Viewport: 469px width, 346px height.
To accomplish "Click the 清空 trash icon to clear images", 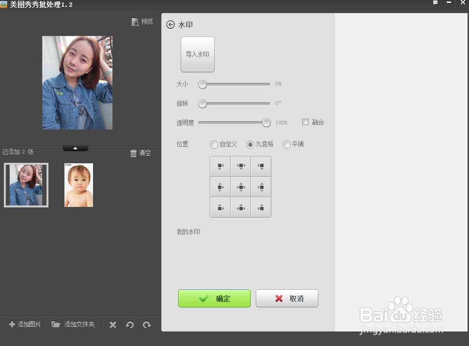I will coord(134,153).
